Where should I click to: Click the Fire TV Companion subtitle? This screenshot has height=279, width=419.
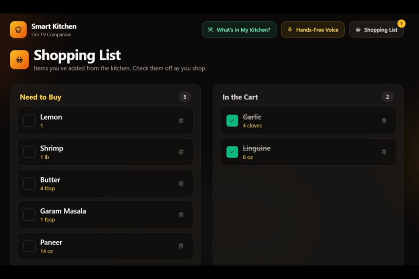point(51,34)
